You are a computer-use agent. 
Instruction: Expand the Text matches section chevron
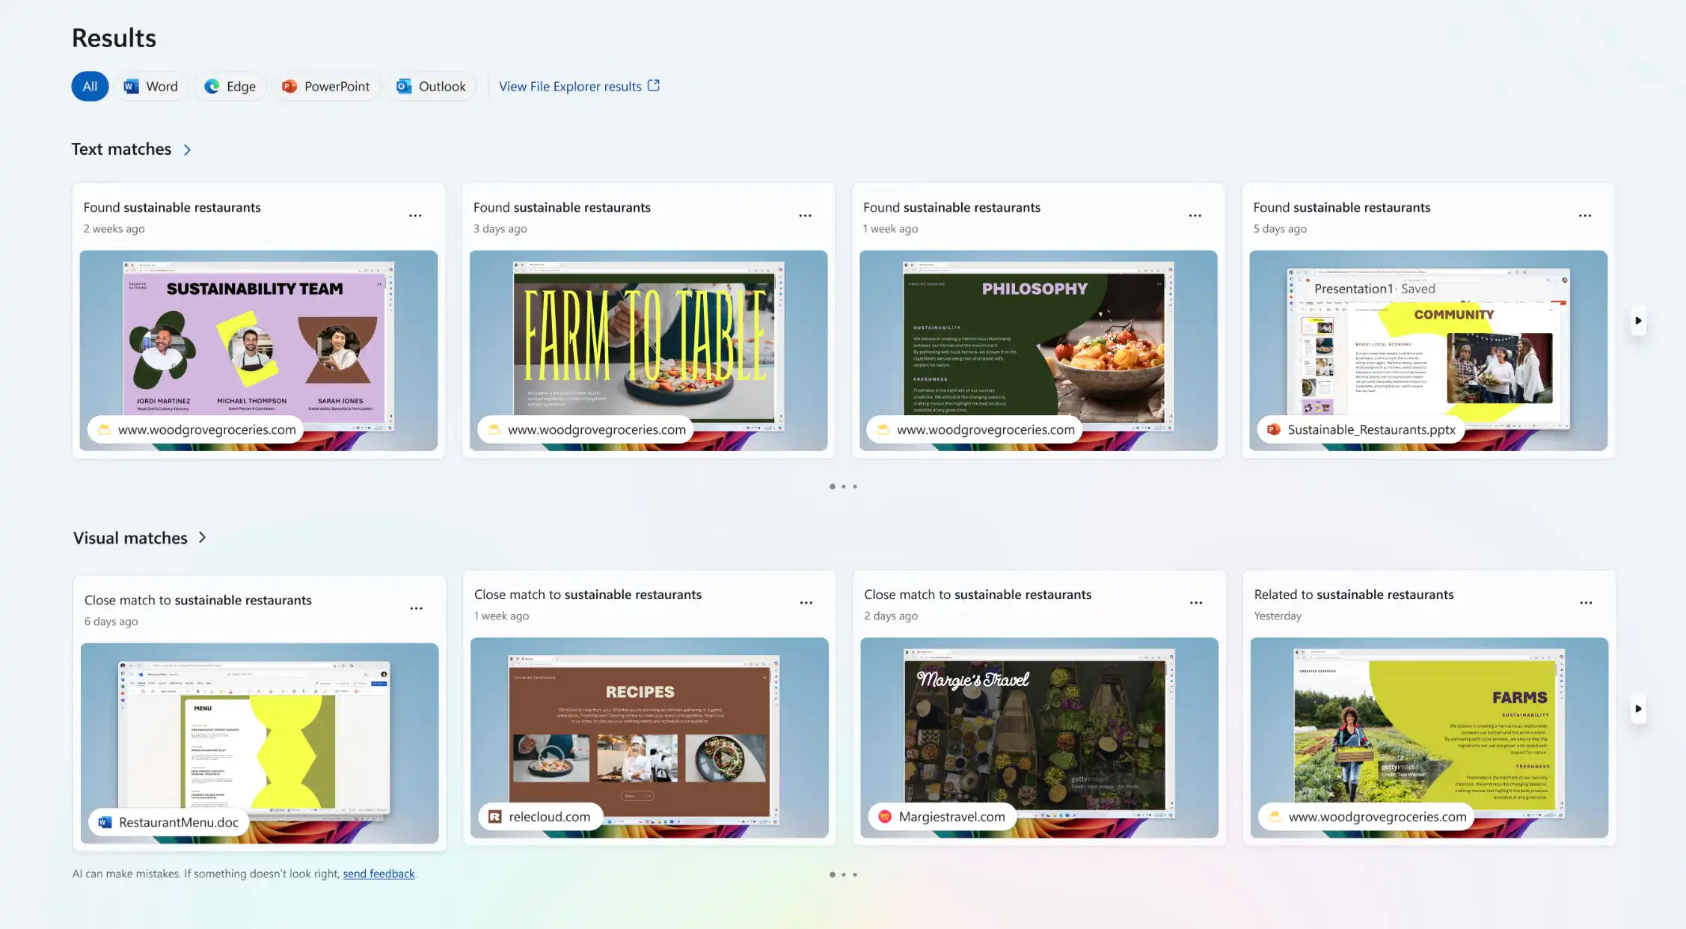[x=187, y=150]
